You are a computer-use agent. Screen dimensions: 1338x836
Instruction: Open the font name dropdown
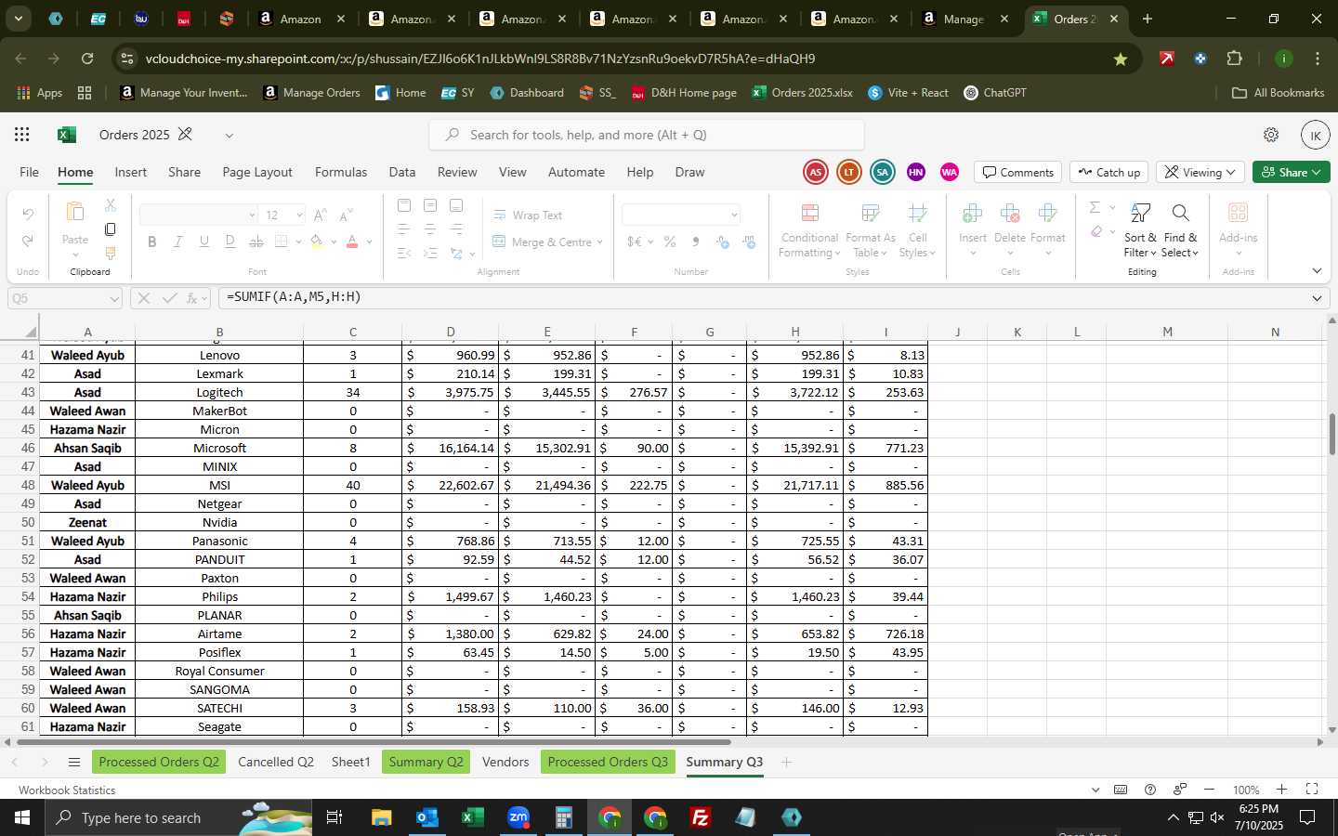click(x=251, y=216)
